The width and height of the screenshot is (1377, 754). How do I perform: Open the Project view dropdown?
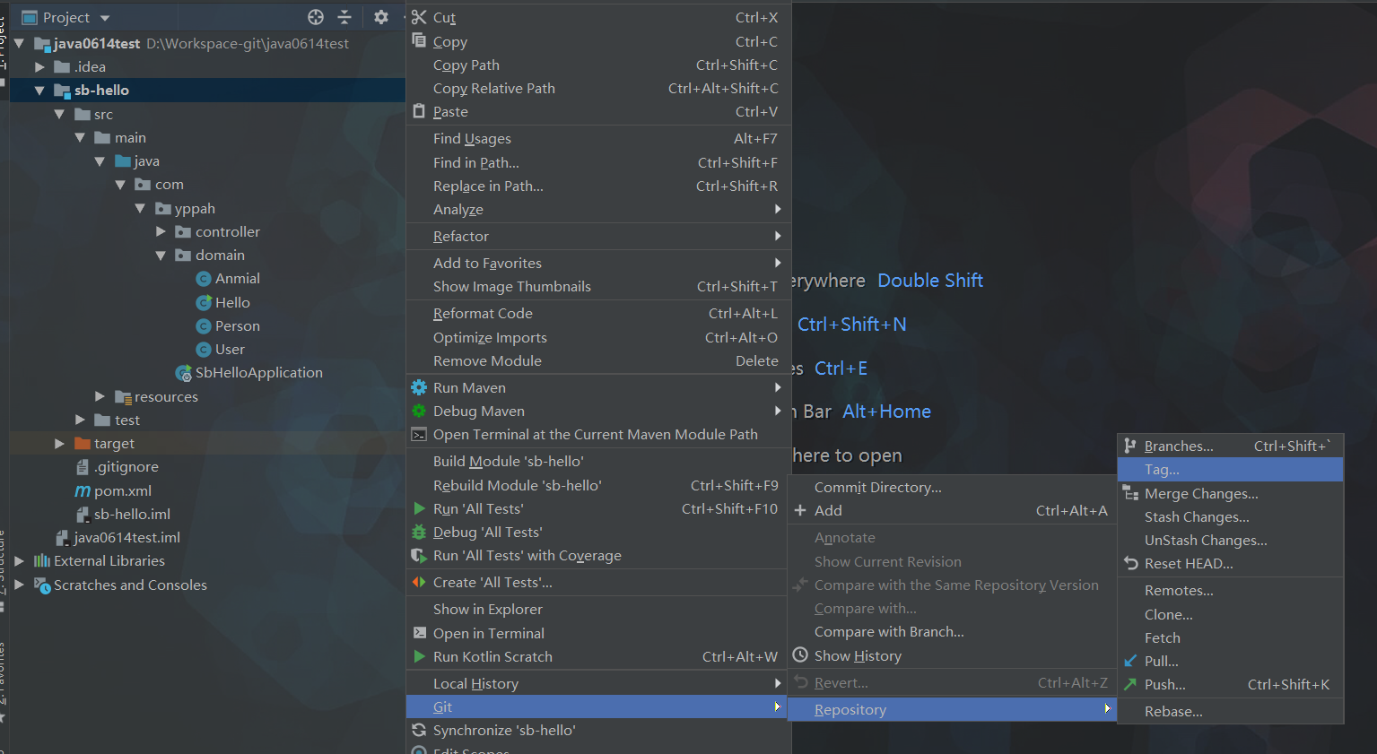(105, 18)
